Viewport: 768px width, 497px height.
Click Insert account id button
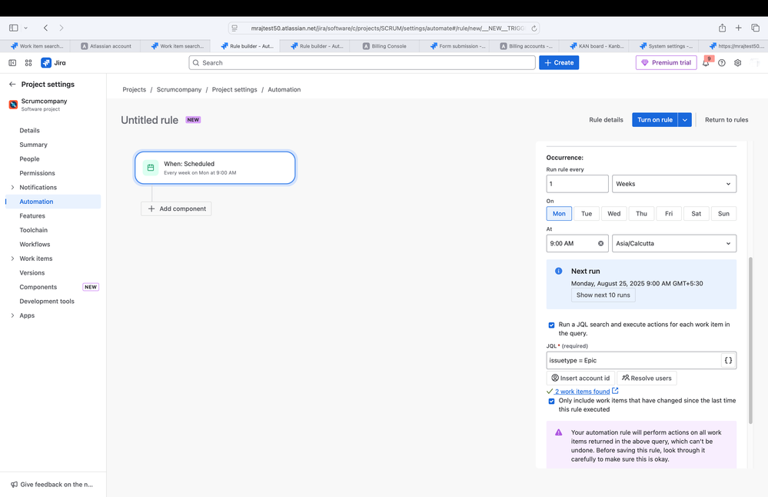point(580,378)
